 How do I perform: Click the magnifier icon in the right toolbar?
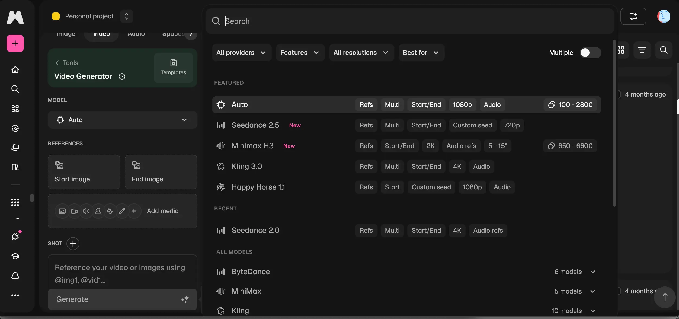[664, 50]
